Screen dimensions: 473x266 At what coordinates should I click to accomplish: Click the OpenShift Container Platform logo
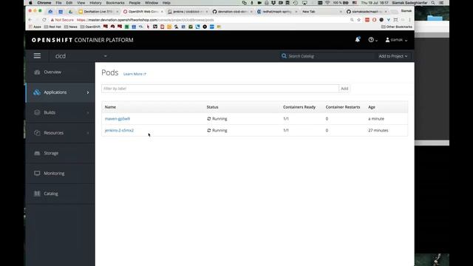pyautogui.click(x=82, y=40)
